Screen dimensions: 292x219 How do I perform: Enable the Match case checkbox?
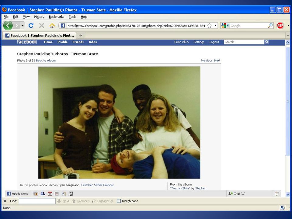[119, 201]
